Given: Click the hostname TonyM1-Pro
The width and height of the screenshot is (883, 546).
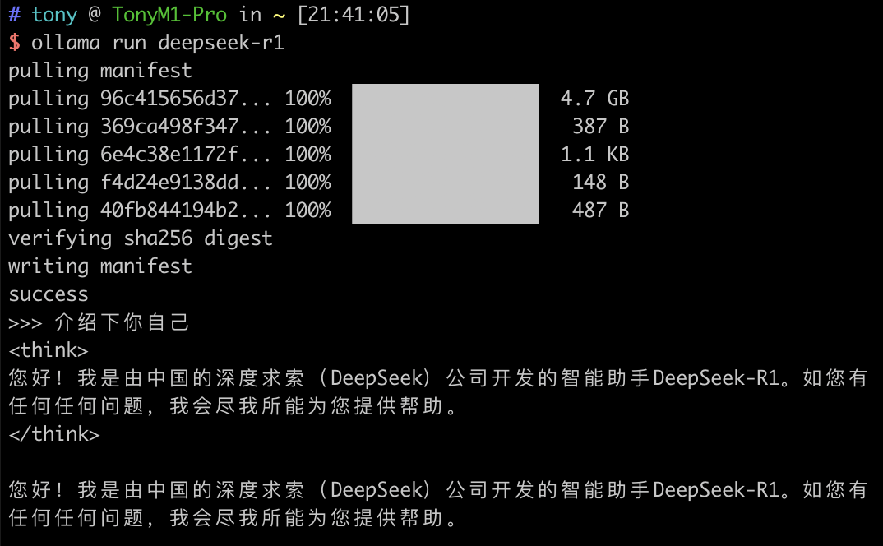Looking at the screenshot, I should [169, 15].
